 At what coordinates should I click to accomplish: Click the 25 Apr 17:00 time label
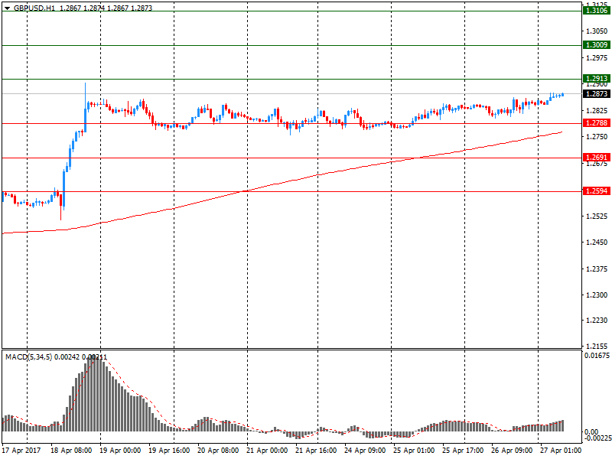point(463,451)
